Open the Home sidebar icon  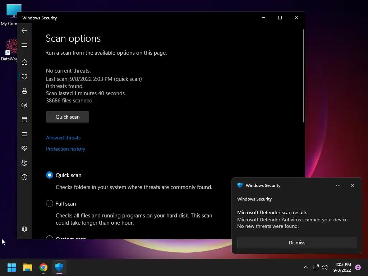(x=24, y=62)
